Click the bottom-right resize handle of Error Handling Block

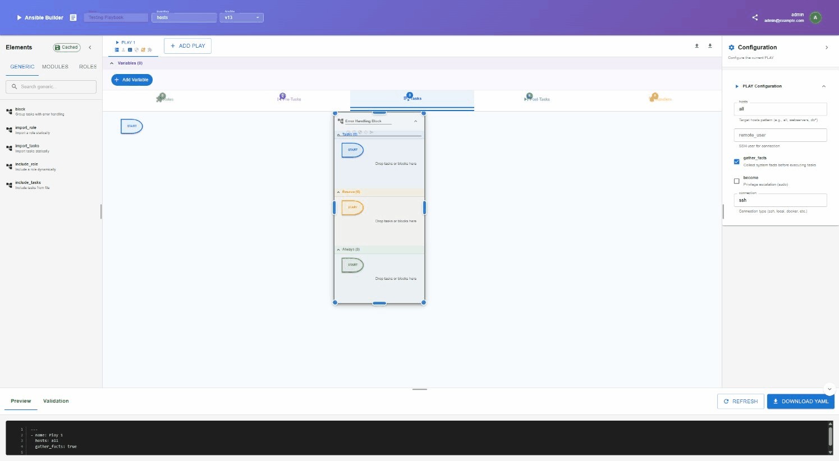[x=424, y=303]
